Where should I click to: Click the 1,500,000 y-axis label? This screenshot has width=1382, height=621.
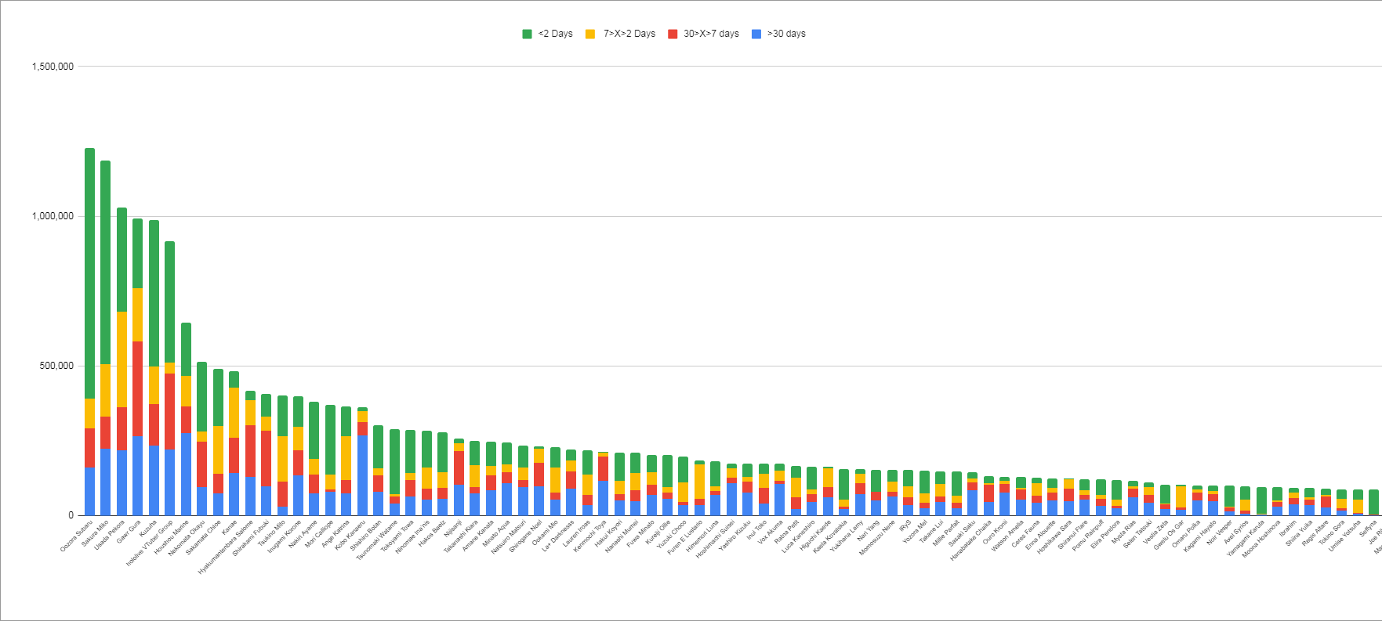[53, 67]
